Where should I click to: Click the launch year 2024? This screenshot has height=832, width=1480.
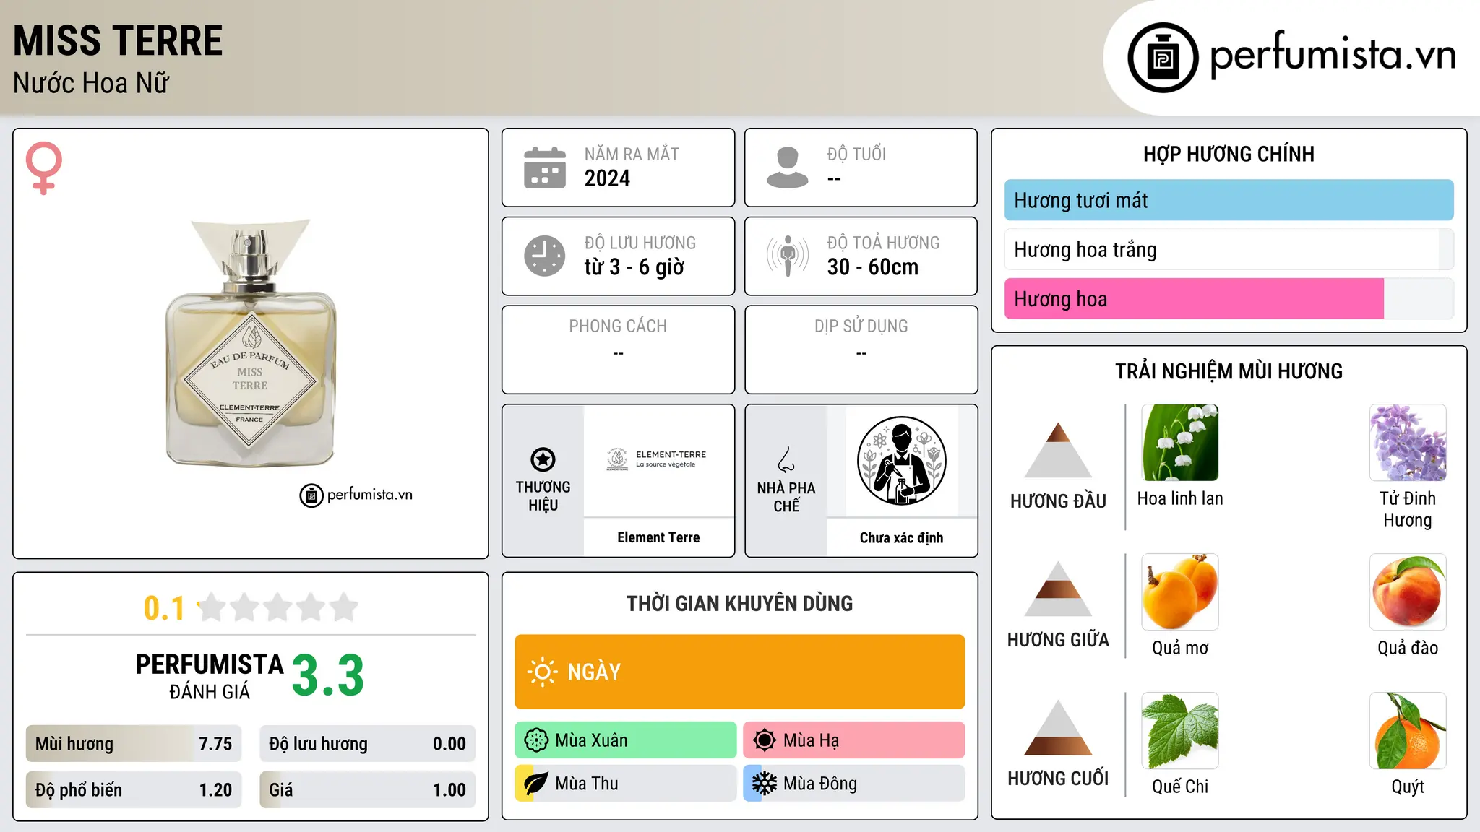click(x=607, y=178)
